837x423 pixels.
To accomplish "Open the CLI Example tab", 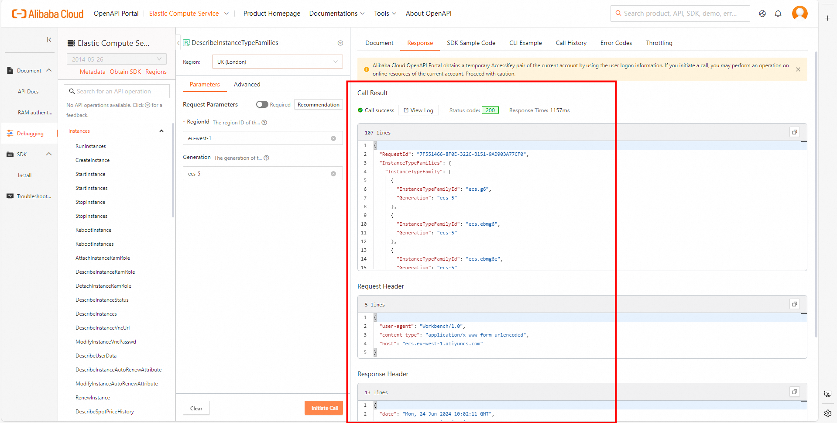I will pos(525,43).
